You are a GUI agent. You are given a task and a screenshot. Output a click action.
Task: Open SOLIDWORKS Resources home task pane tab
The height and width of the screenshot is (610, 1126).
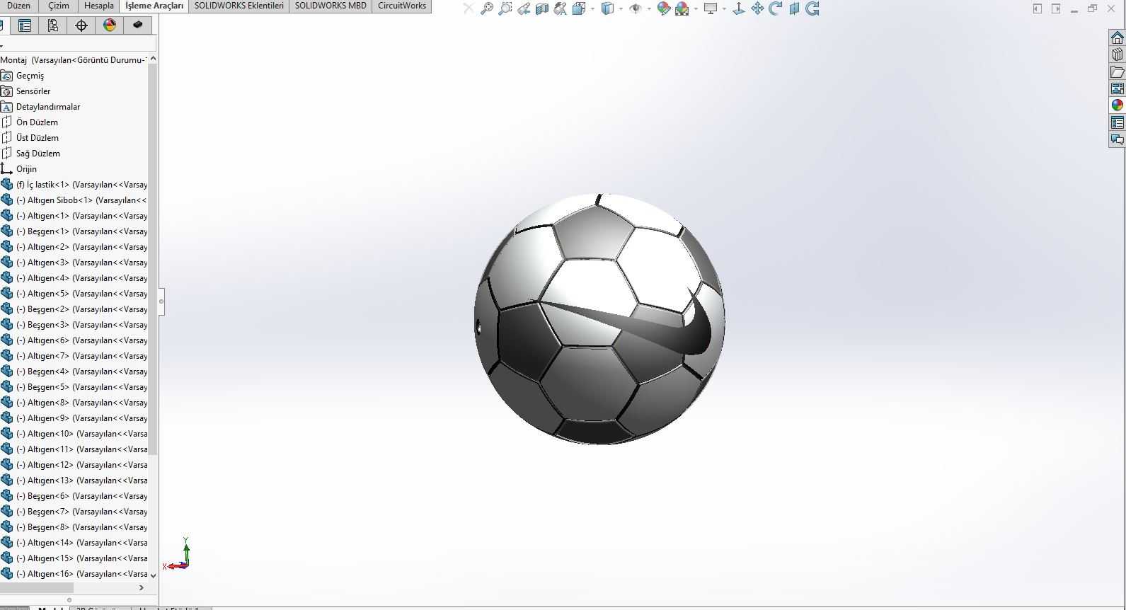[x=1118, y=38]
